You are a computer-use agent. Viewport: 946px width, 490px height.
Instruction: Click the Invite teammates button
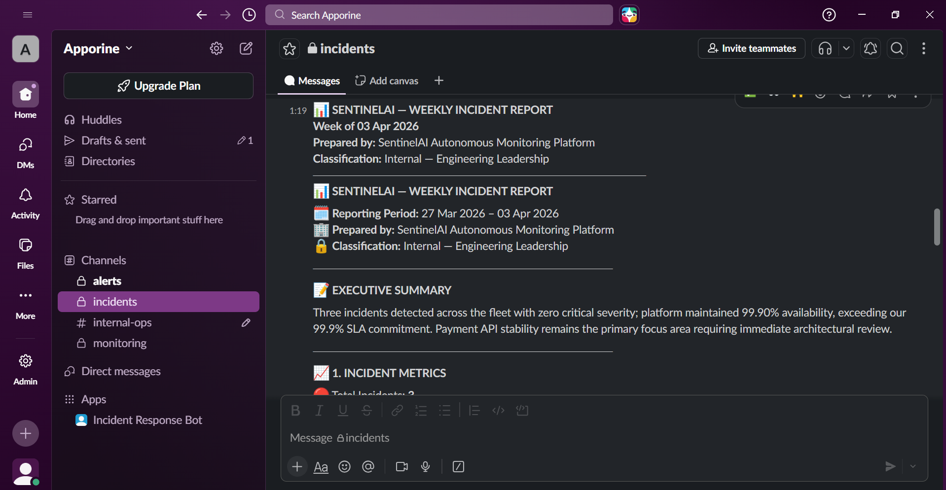point(751,48)
